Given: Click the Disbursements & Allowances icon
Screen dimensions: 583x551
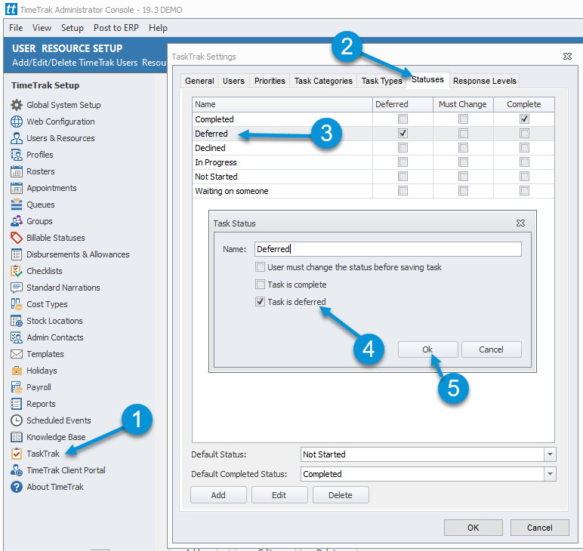Looking at the screenshot, I should 17,254.
